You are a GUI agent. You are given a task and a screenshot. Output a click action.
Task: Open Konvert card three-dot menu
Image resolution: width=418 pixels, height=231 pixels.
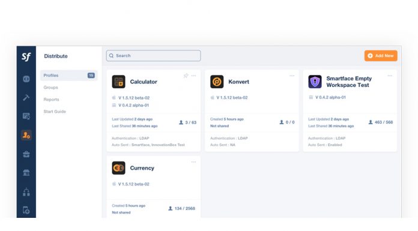pos(292,76)
